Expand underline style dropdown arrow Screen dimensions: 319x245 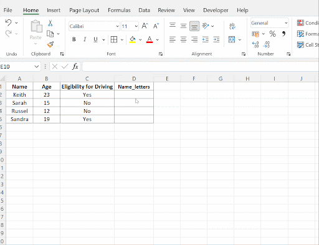tap(103, 40)
